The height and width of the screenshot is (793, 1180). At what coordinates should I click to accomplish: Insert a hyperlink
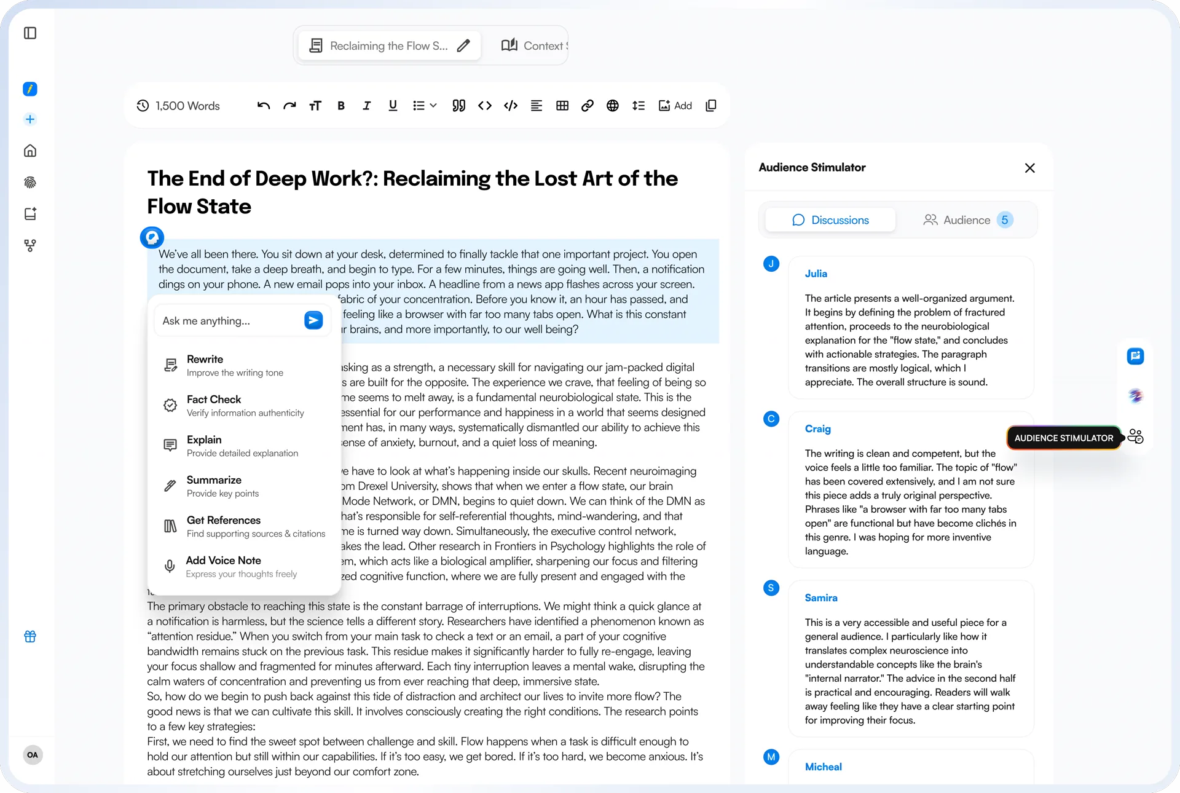(588, 106)
